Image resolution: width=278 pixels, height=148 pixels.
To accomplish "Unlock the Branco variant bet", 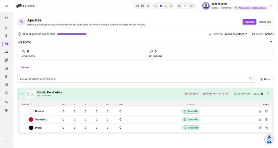I will [260, 111].
